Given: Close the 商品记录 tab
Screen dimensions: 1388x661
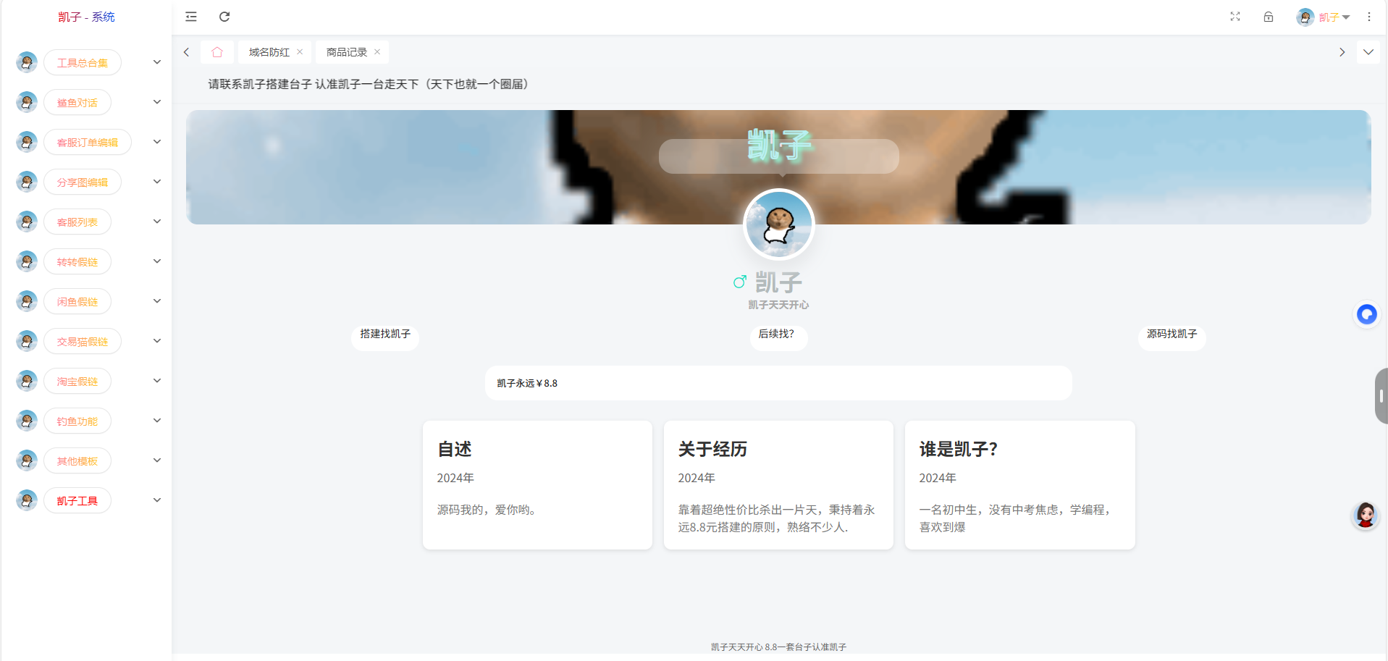Looking at the screenshot, I should [x=377, y=52].
